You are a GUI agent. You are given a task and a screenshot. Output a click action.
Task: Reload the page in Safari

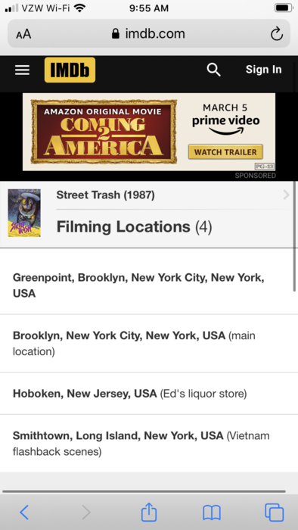[x=277, y=34]
